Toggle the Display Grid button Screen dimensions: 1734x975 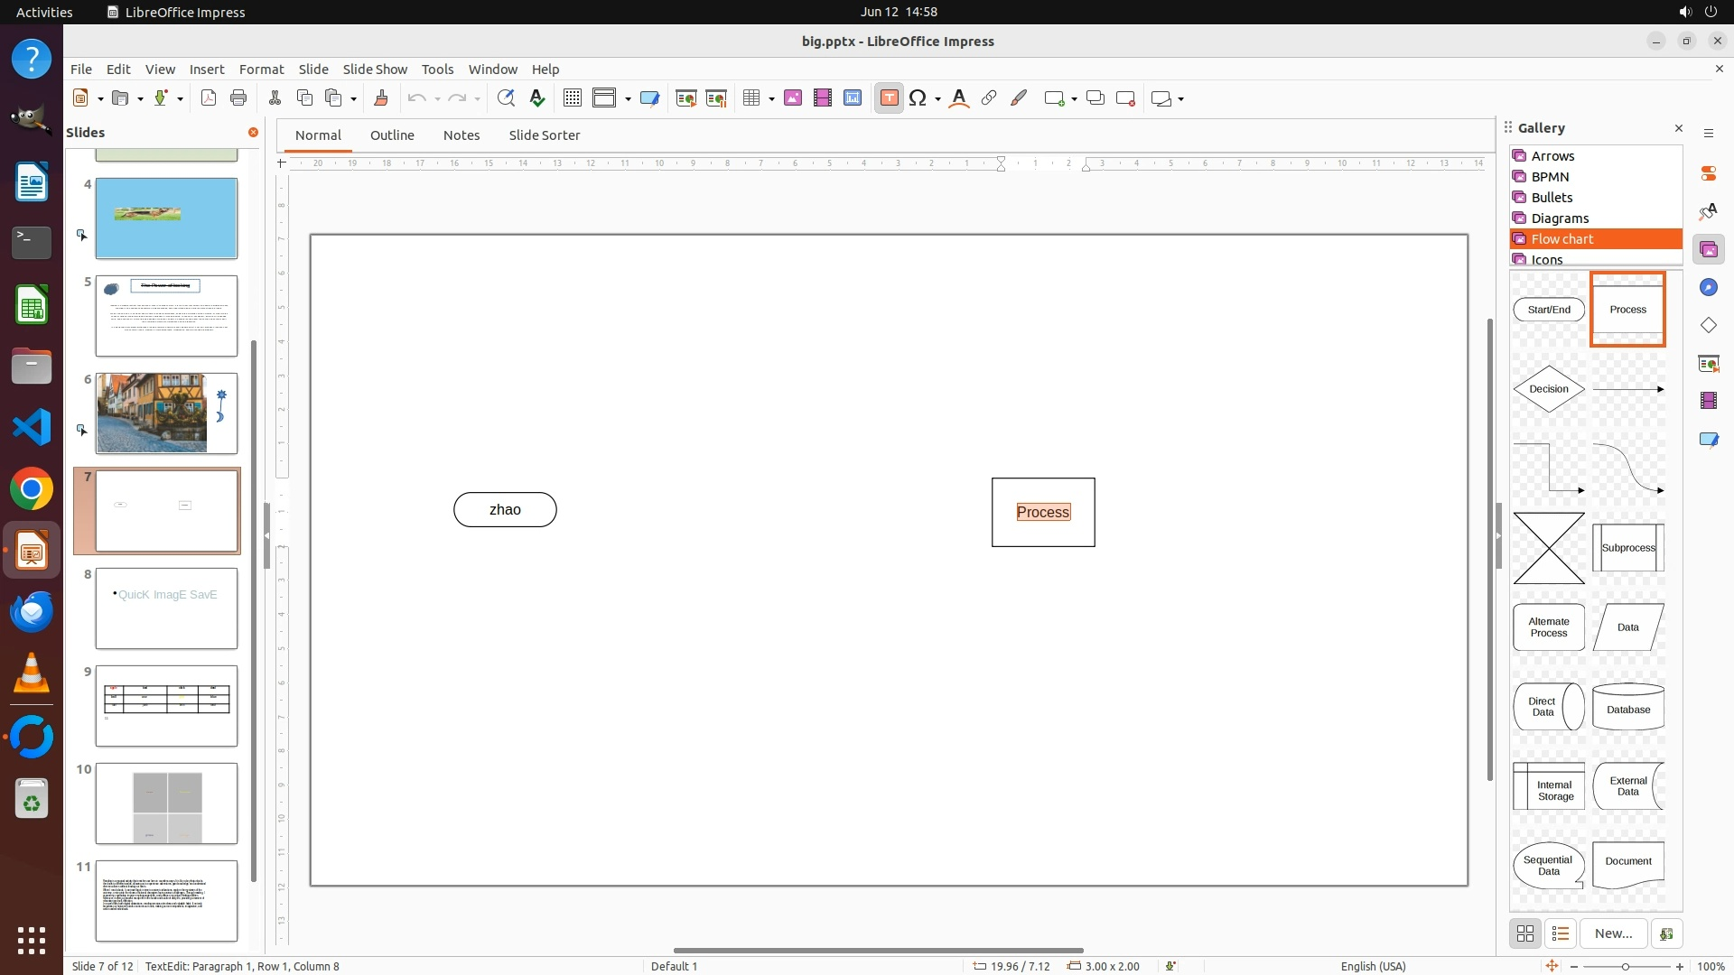pyautogui.click(x=572, y=98)
